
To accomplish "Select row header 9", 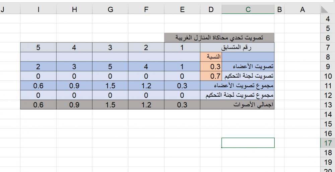I will [328, 67].
